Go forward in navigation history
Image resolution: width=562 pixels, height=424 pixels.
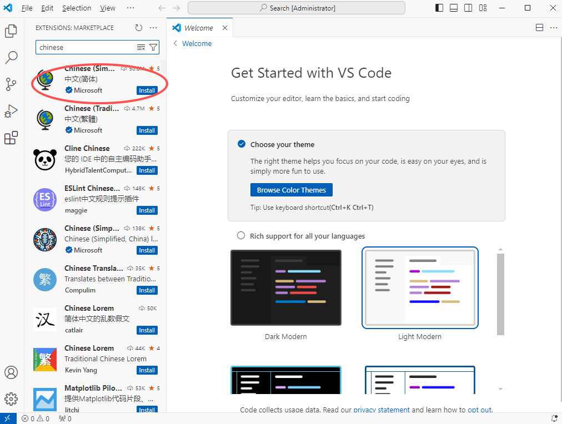177,8
